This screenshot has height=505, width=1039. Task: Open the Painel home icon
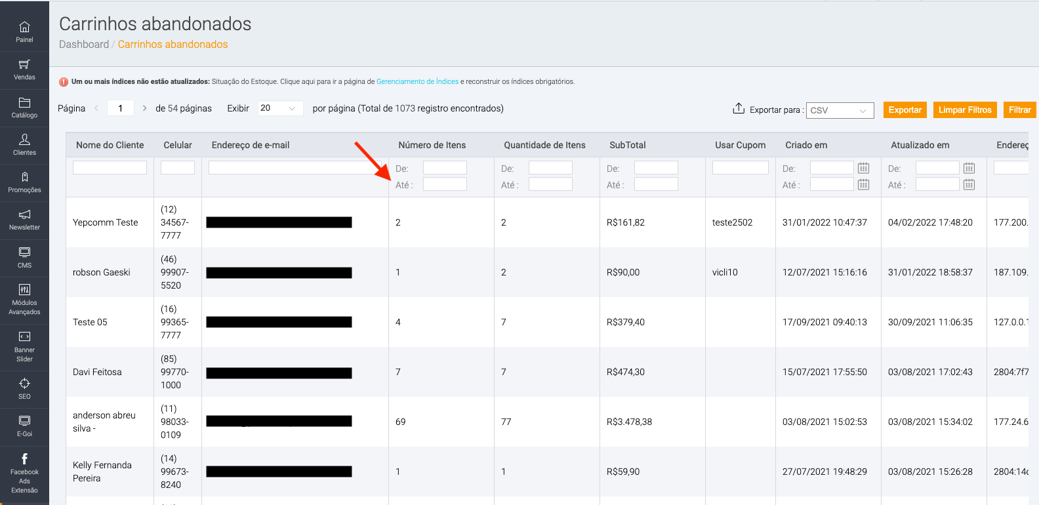[24, 27]
